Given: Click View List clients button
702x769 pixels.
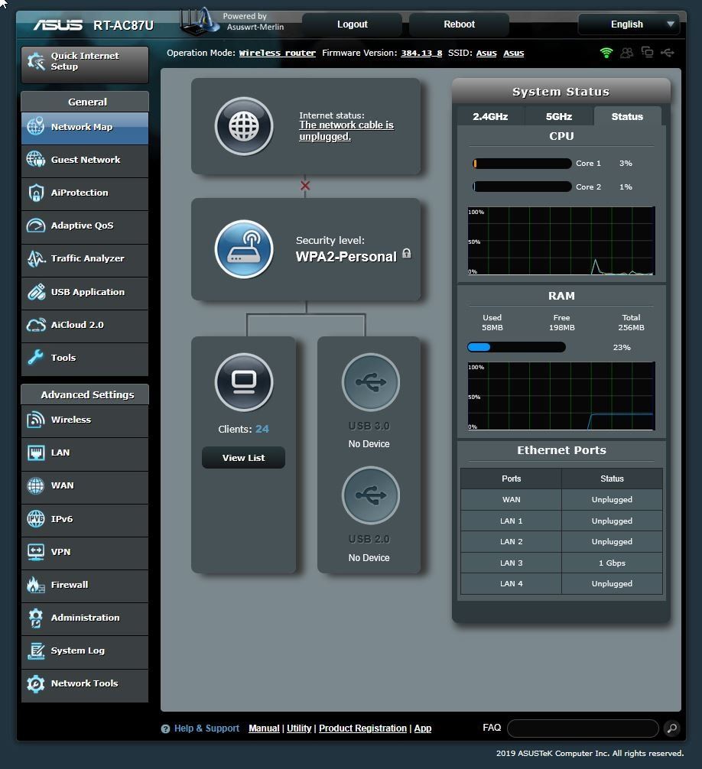Looking at the screenshot, I should click(243, 458).
